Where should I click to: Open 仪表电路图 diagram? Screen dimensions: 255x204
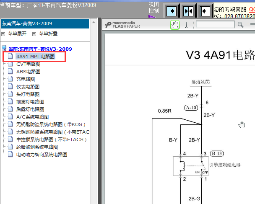pyautogui.click(x=28, y=87)
